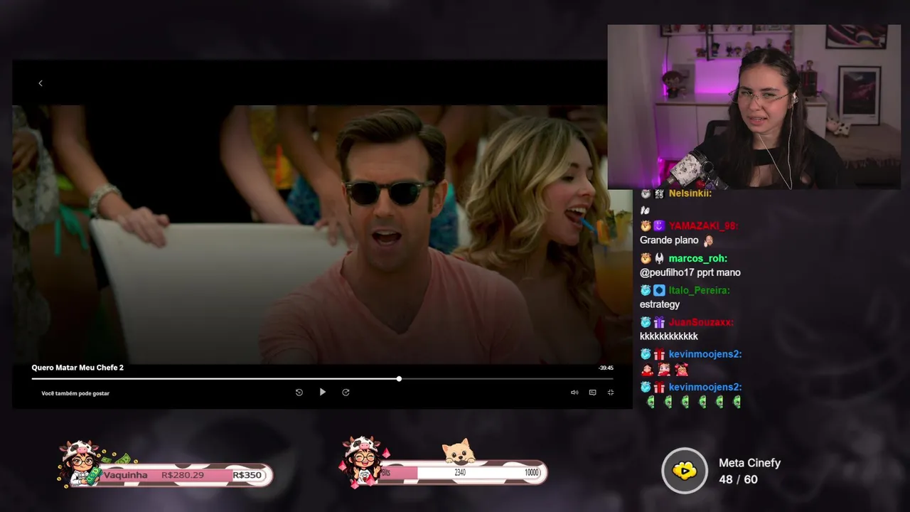Screen dimensions: 910x512
Task: Click the dog face above the Bits bar
Action: [459, 452]
